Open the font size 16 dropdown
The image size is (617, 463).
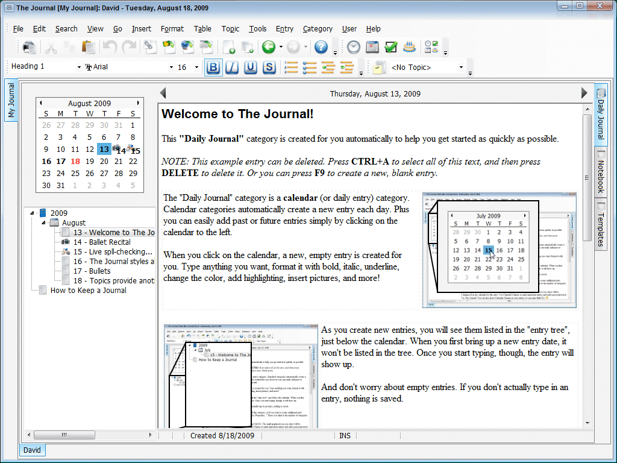pyautogui.click(x=197, y=68)
